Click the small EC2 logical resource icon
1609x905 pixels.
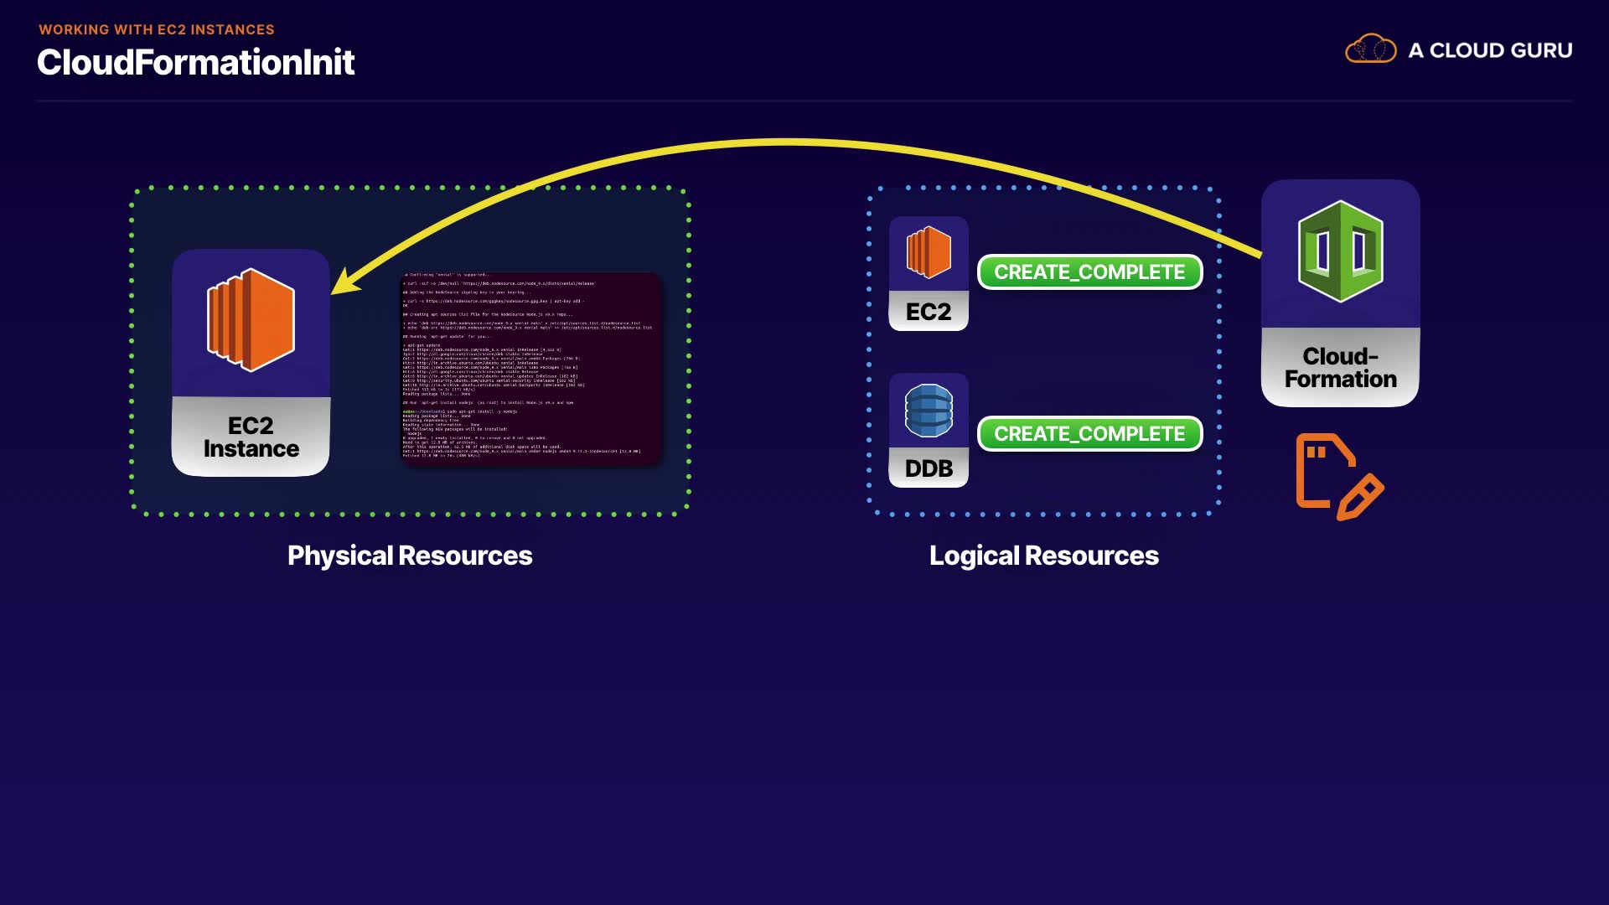pos(929,252)
